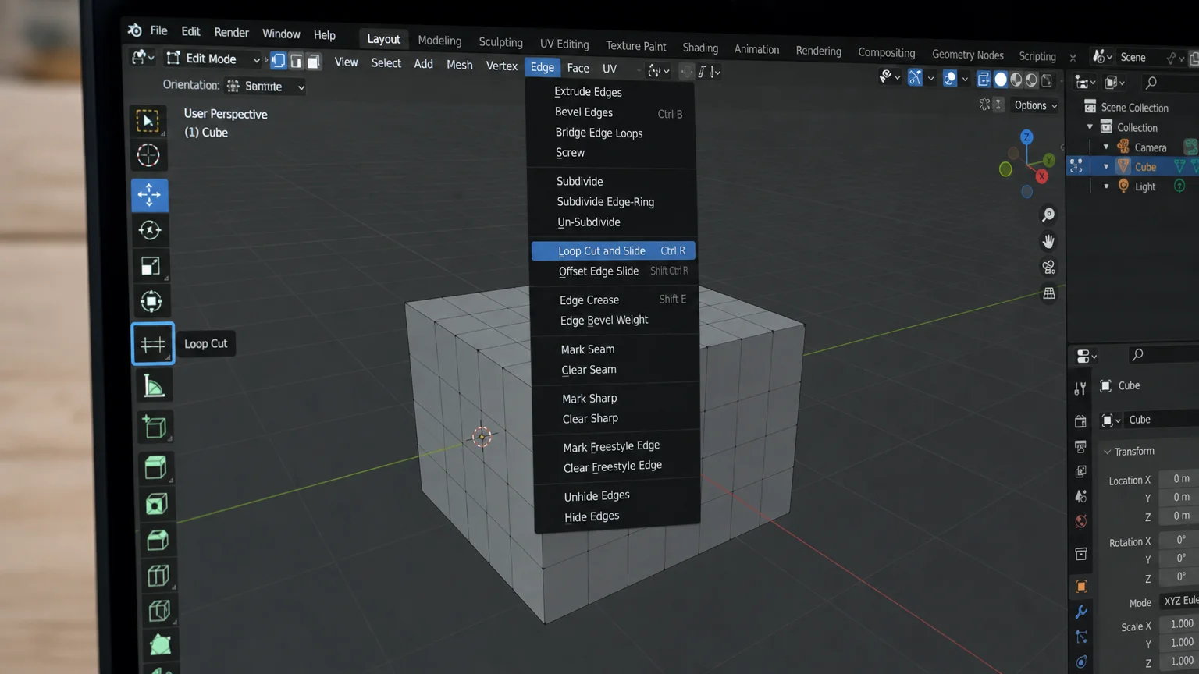Toggle the camera view icon
This screenshot has width=1199, height=674.
click(1048, 268)
